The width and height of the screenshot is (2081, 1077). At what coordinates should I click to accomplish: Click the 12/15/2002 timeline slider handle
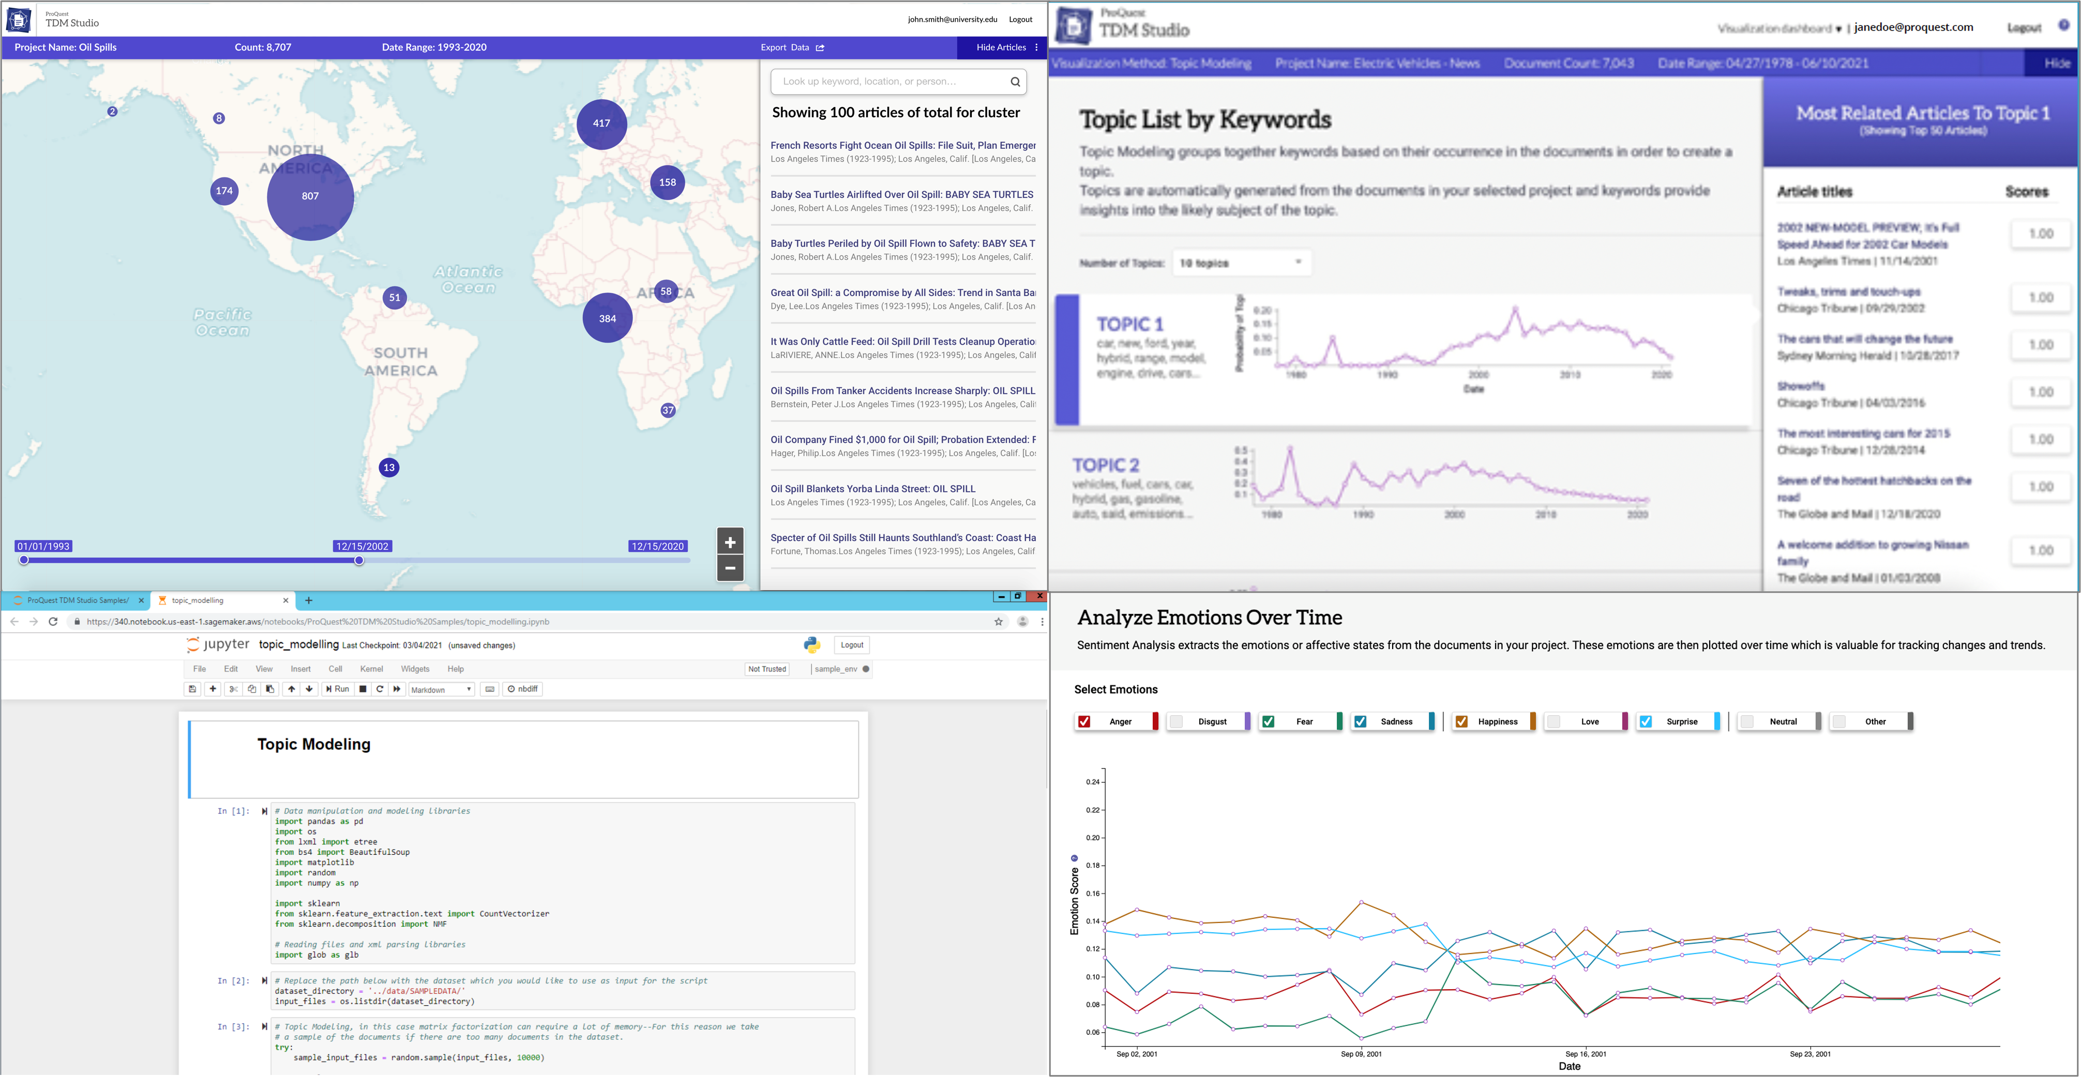point(359,560)
